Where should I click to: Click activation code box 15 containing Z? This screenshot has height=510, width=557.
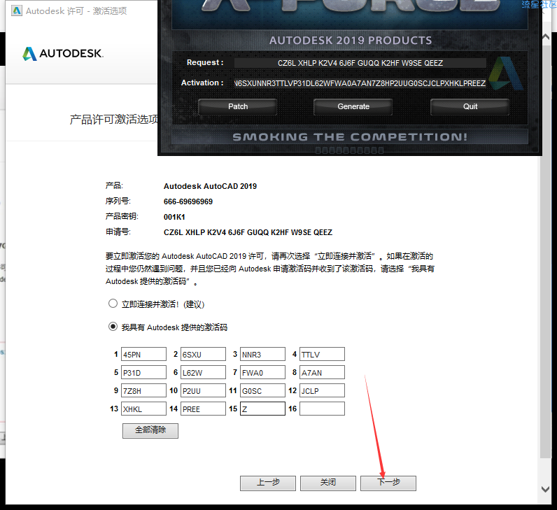tap(262, 409)
